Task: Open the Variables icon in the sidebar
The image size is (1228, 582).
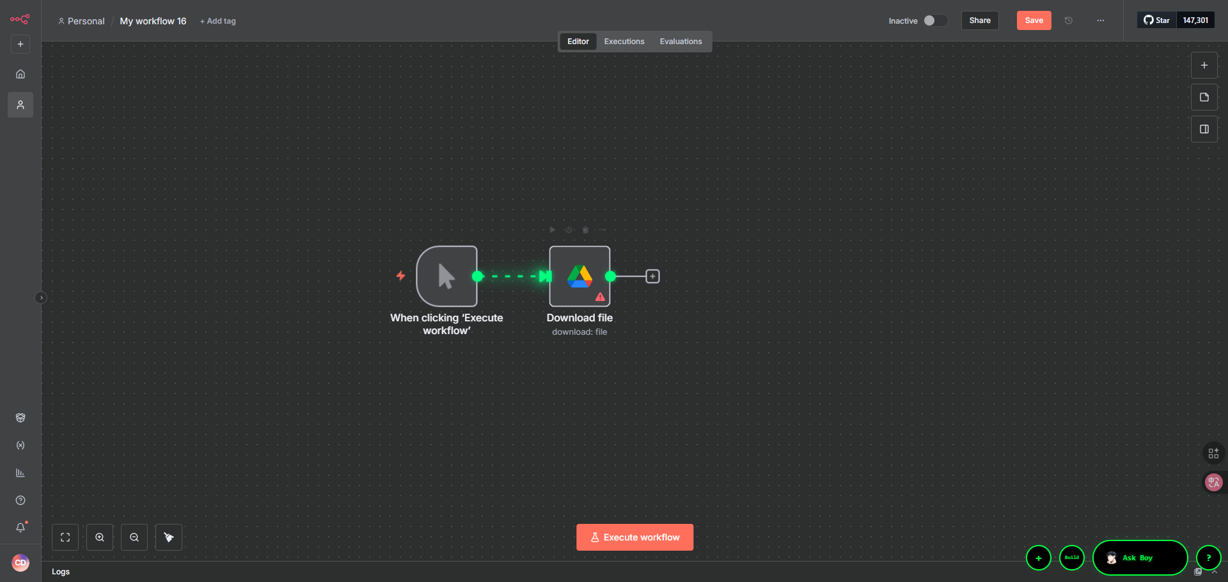Action: pyautogui.click(x=20, y=445)
